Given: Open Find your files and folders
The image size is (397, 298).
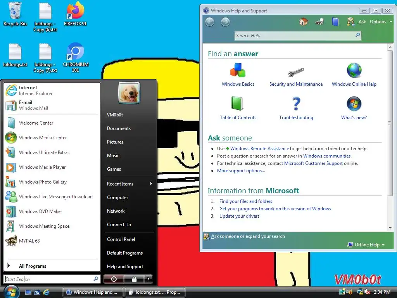Looking at the screenshot, I should click(x=245, y=201).
